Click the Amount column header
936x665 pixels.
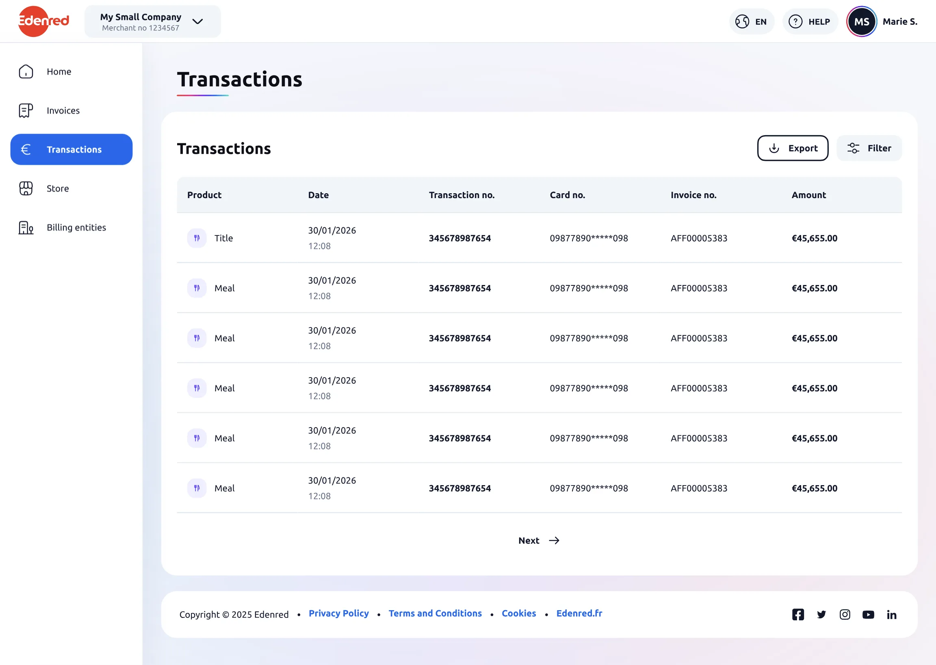click(808, 195)
